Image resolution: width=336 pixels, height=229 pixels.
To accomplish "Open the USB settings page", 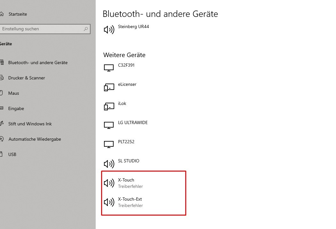I will point(12,154).
